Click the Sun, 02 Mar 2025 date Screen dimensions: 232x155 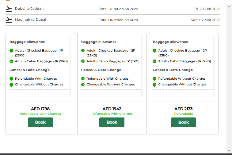(x=205, y=20)
